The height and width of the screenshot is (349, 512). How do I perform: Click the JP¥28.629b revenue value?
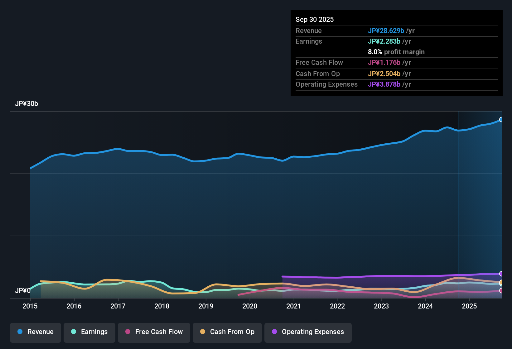[x=386, y=31]
